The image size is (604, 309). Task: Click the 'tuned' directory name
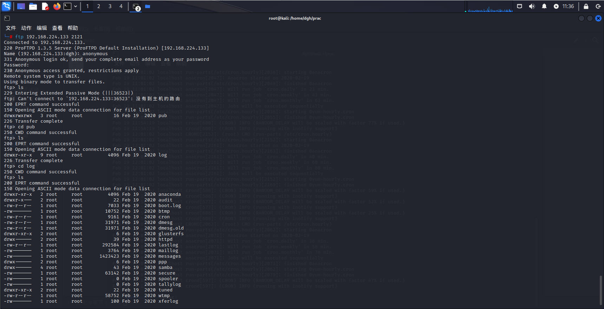coord(165,290)
